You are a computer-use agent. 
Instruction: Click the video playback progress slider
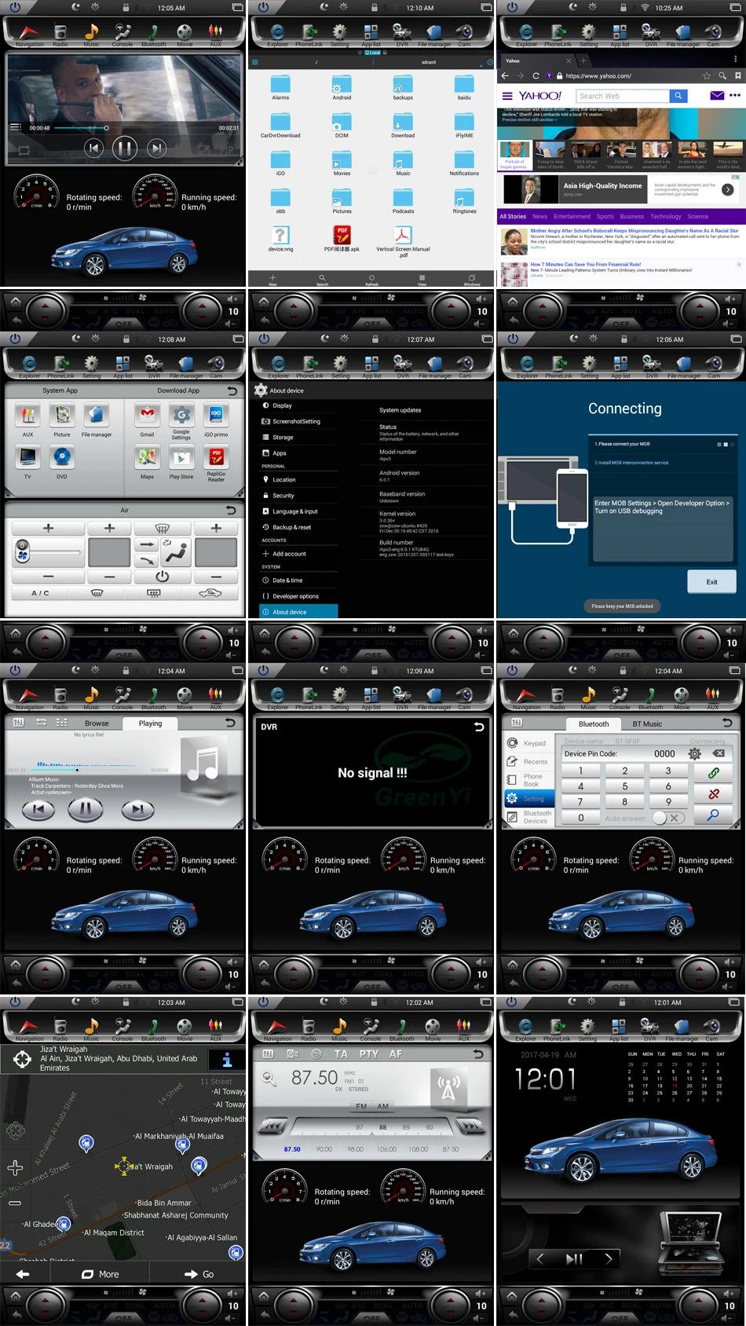(x=106, y=128)
